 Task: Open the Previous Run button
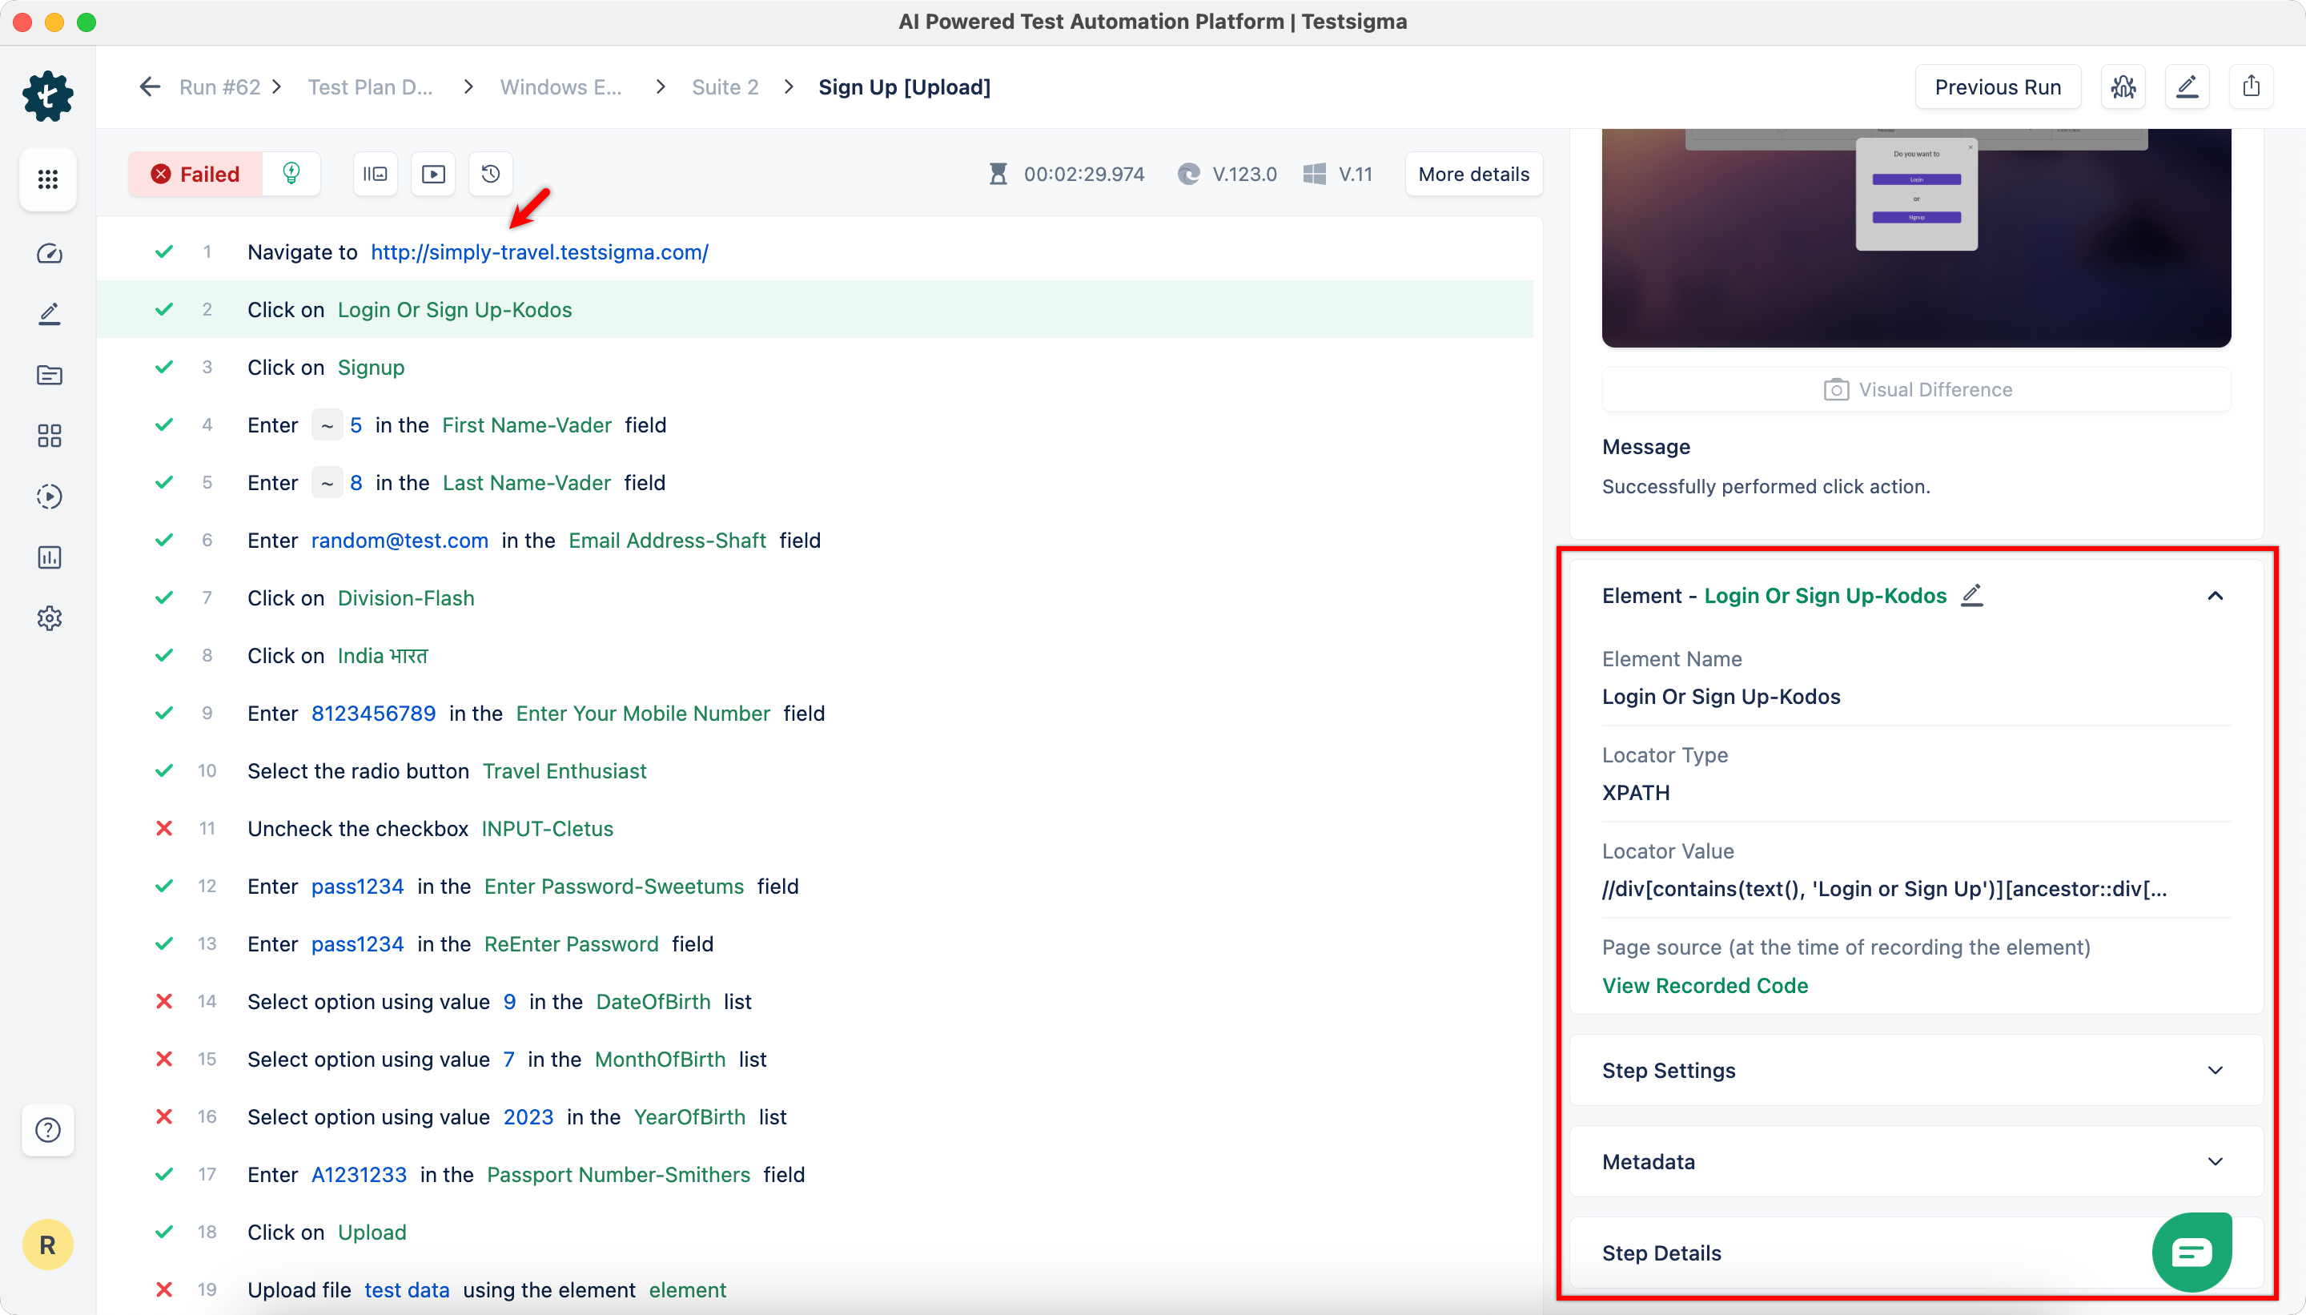coord(1996,86)
